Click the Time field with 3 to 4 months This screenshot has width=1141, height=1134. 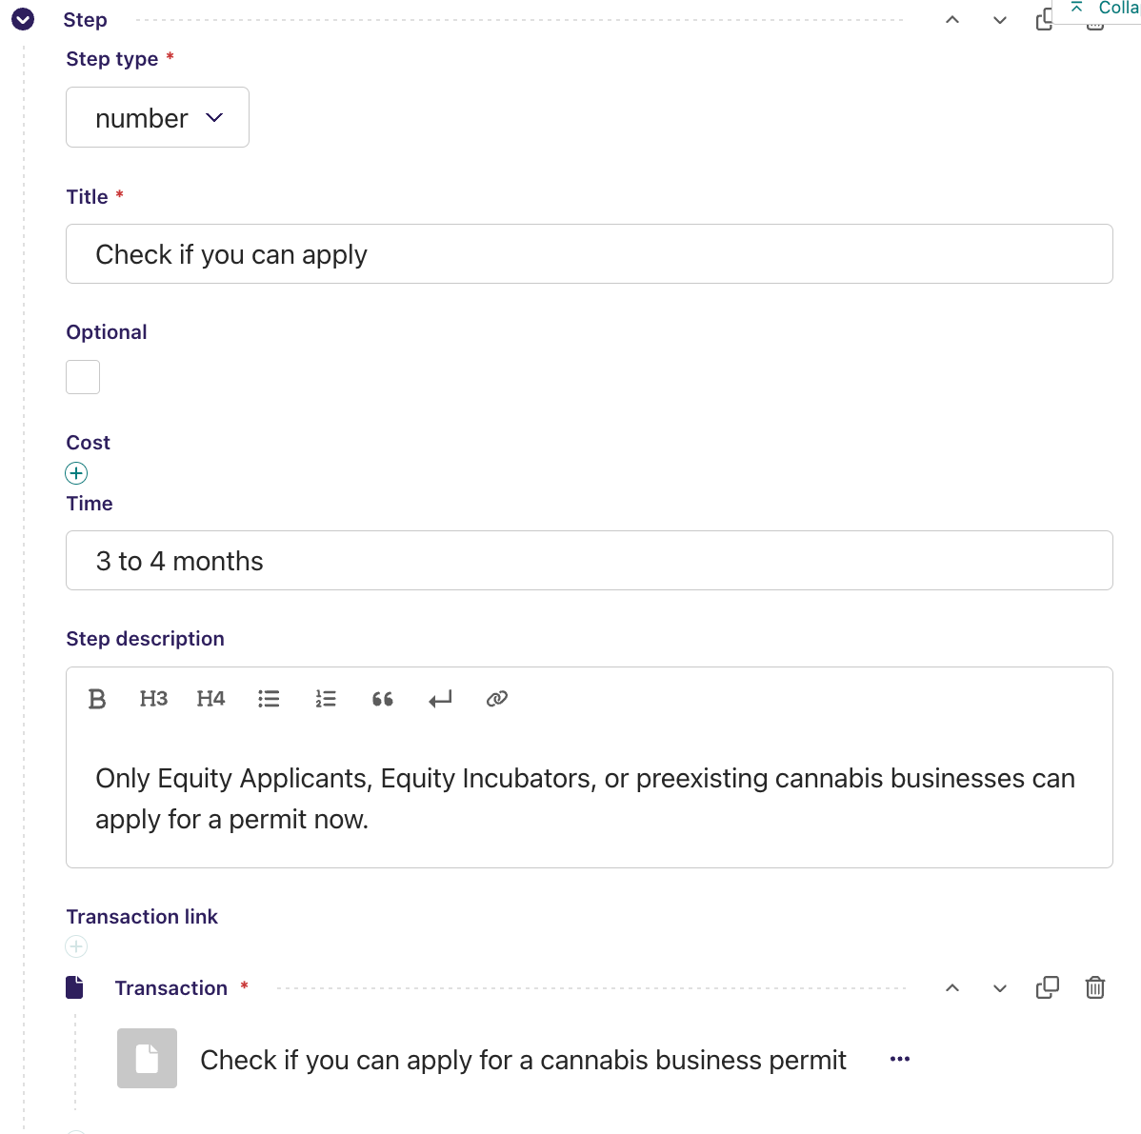589,561
